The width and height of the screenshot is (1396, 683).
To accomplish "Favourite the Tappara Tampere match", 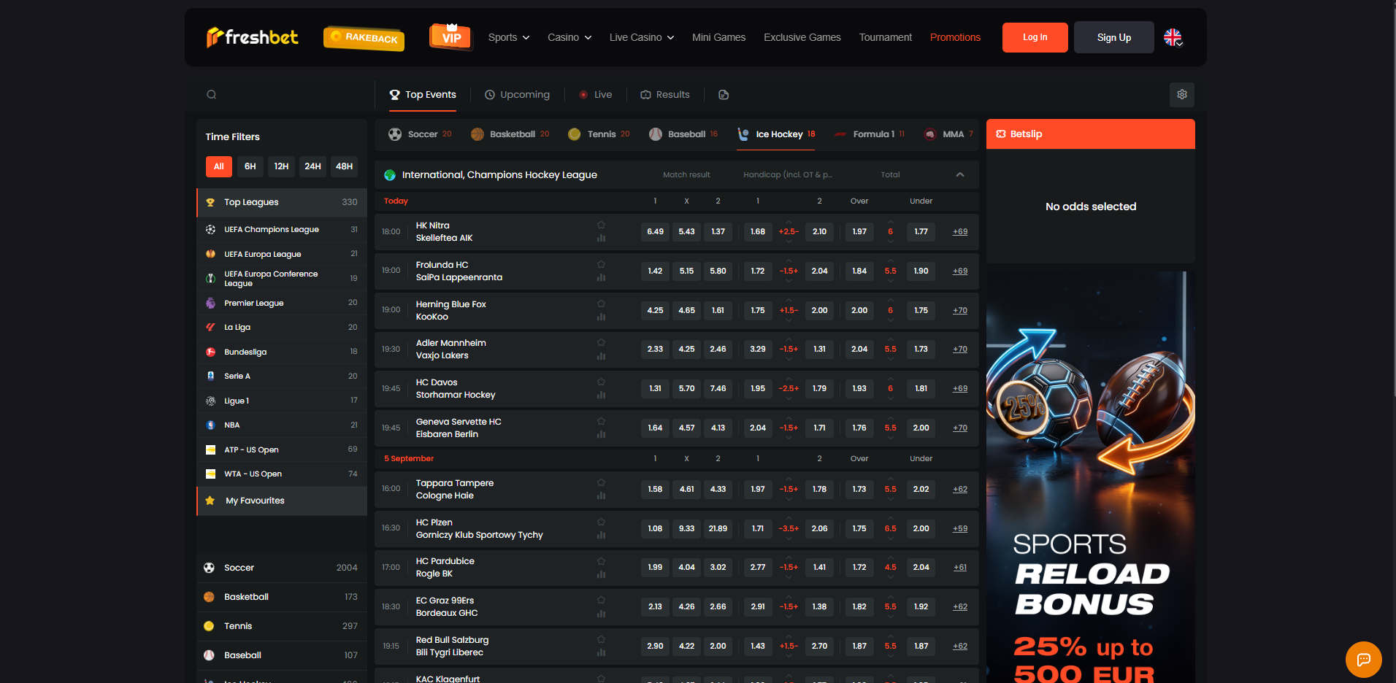I will tap(601, 482).
